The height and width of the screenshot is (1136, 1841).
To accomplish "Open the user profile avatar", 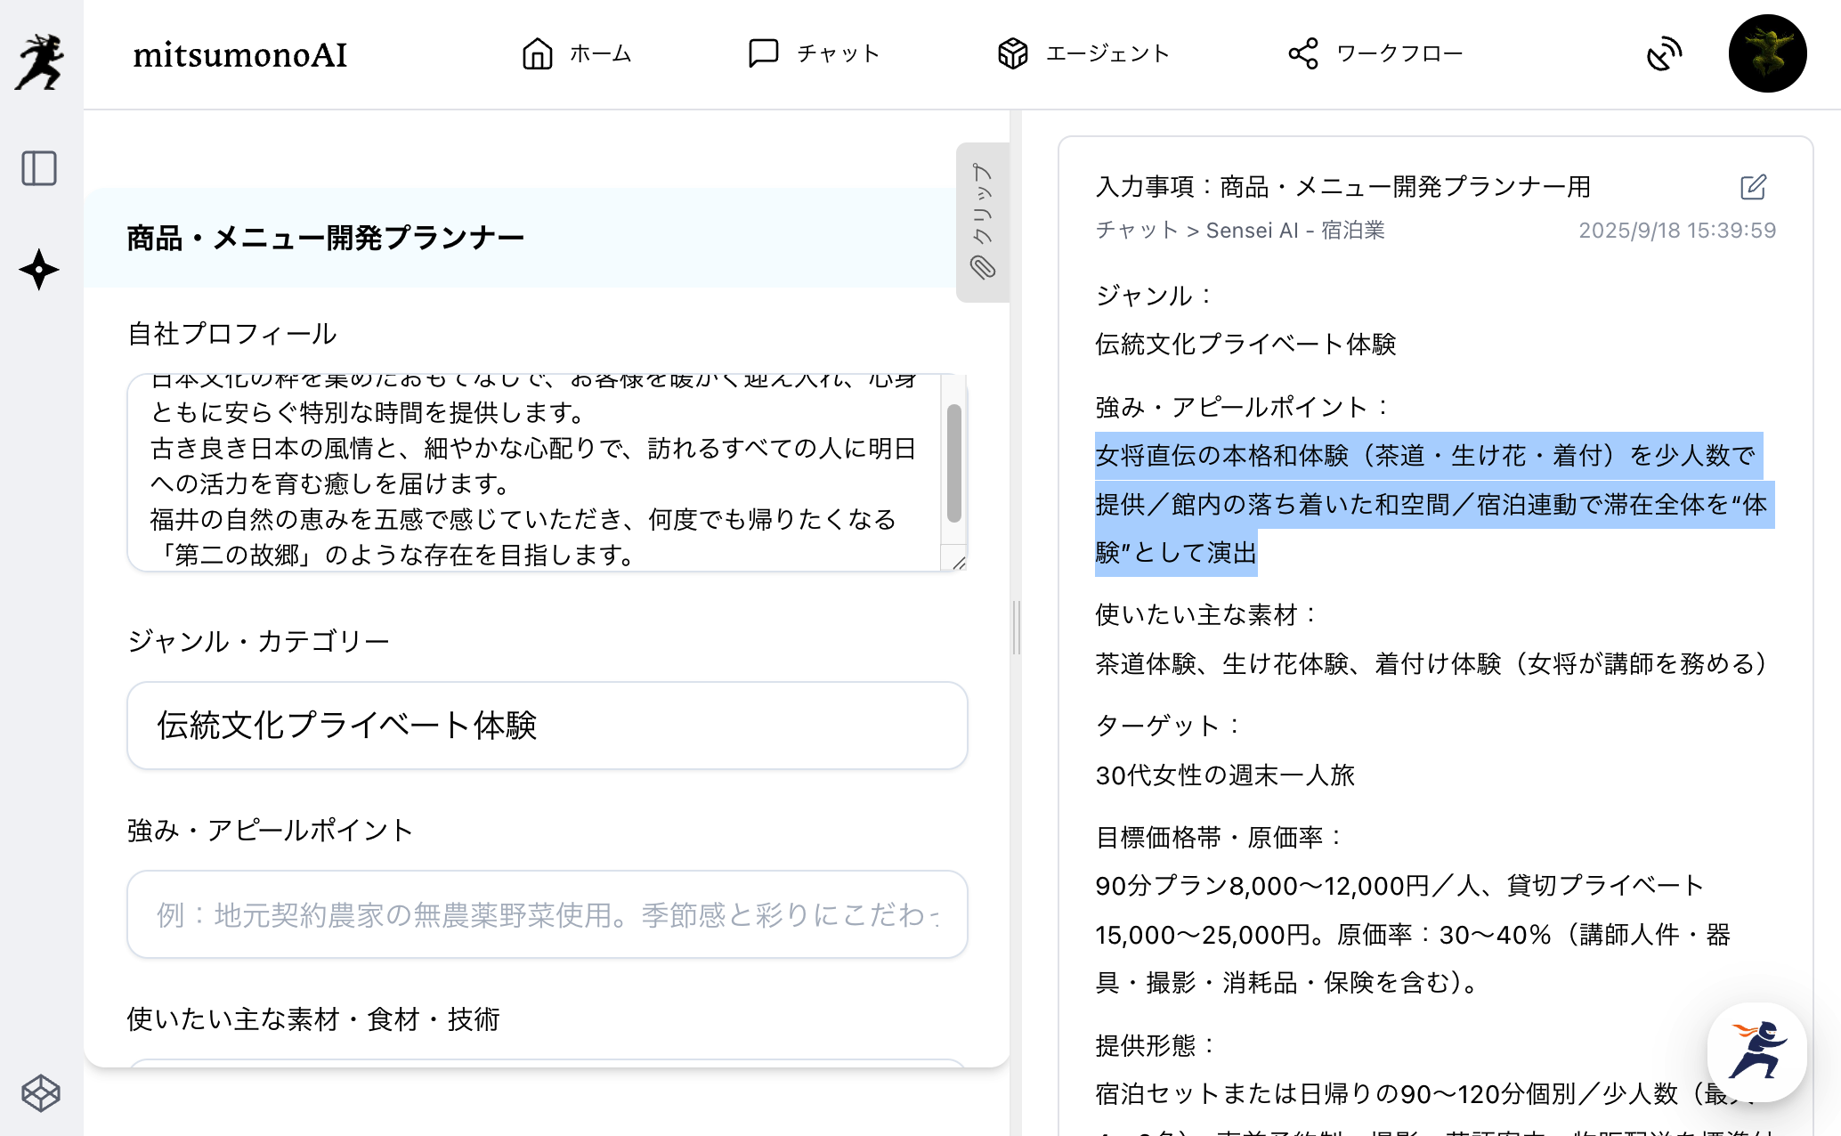I will pyautogui.click(x=1767, y=53).
